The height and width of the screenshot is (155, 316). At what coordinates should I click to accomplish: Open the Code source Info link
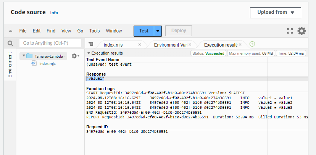[54, 13]
